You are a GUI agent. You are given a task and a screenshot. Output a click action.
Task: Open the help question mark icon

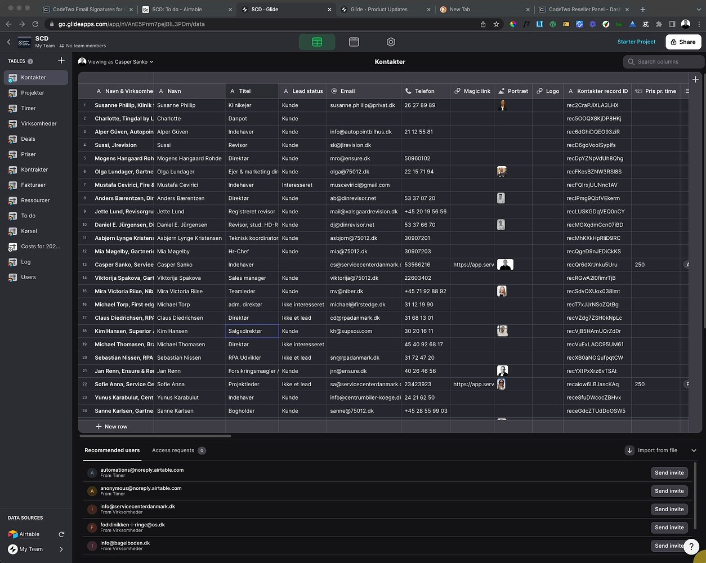[x=691, y=546]
